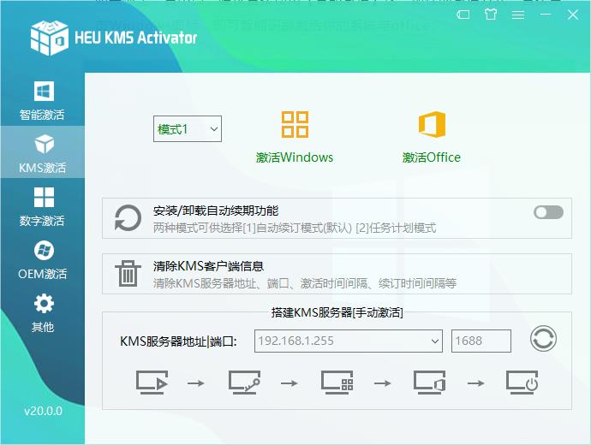The width and height of the screenshot is (591, 445).
Task: Click the orange Windows grid icon
Action: click(x=295, y=124)
